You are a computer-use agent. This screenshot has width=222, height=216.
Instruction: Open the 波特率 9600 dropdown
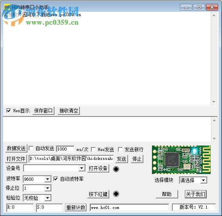pos(48,179)
